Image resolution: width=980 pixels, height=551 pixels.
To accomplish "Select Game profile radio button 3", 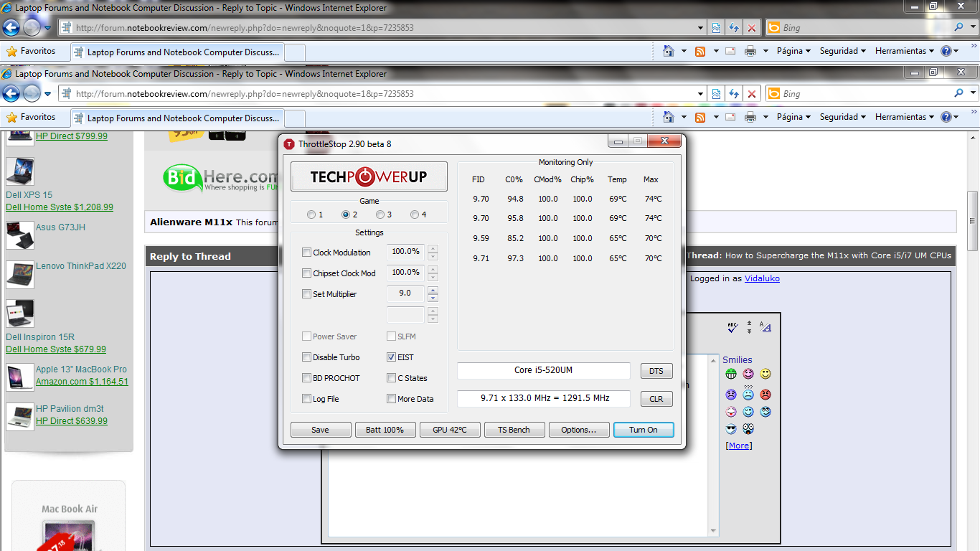I will click(380, 215).
